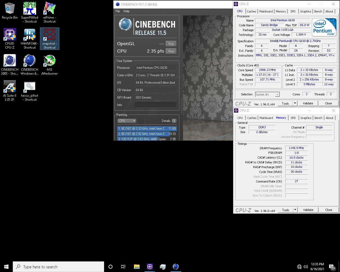Open the Socket #1 selection dropdown
The height and width of the screenshot is (272, 340).
267,94
